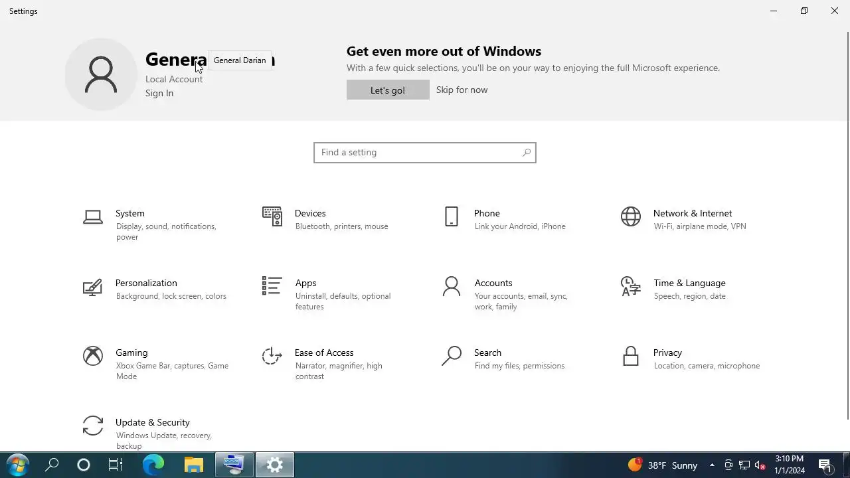This screenshot has height=478, width=850.
Task: Click the weather 38°F Sunny widget
Action: 663,465
